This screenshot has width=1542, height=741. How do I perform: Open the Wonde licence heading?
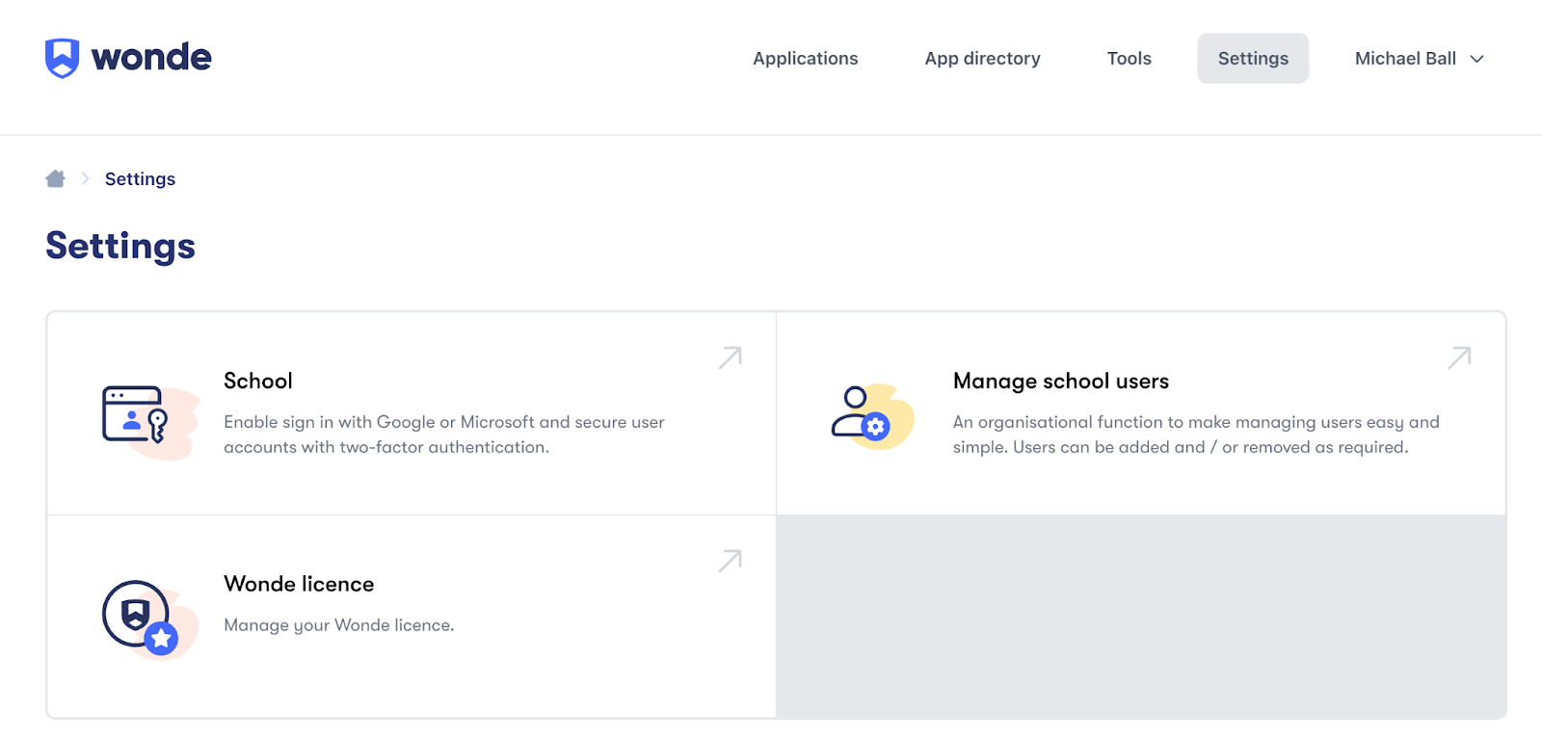(x=299, y=584)
